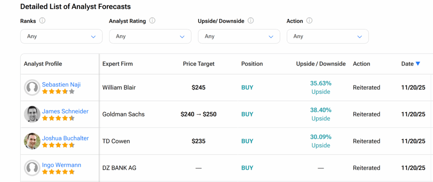Click the Upside/Downside info icon
This screenshot has width=433, height=182.
[x=251, y=21]
